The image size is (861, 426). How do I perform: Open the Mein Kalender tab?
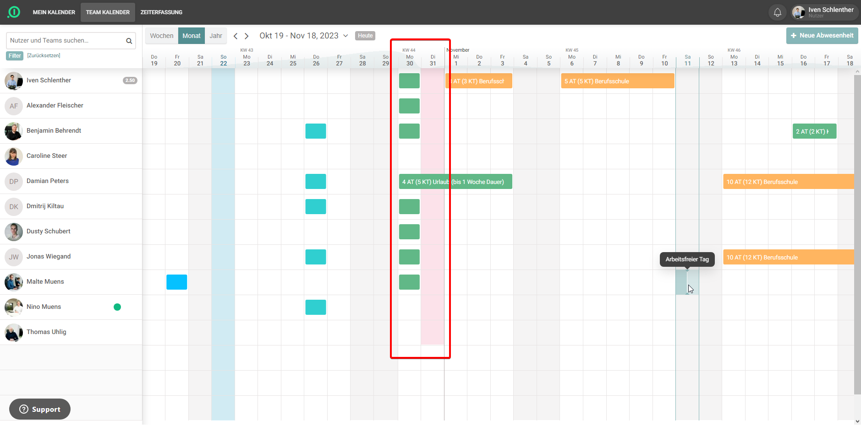pyautogui.click(x=54, y=12)
